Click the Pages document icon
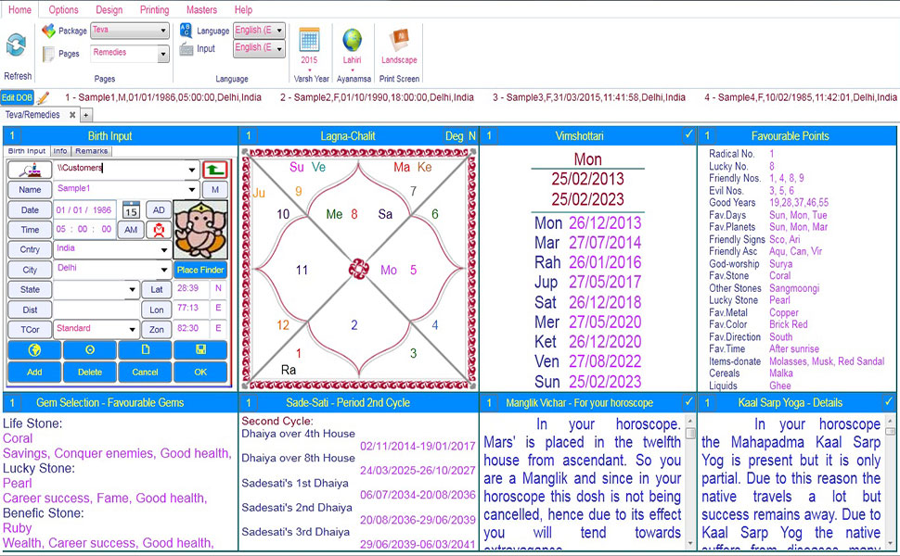The height and width of the screenshot is (556, 900). [49, 54]
